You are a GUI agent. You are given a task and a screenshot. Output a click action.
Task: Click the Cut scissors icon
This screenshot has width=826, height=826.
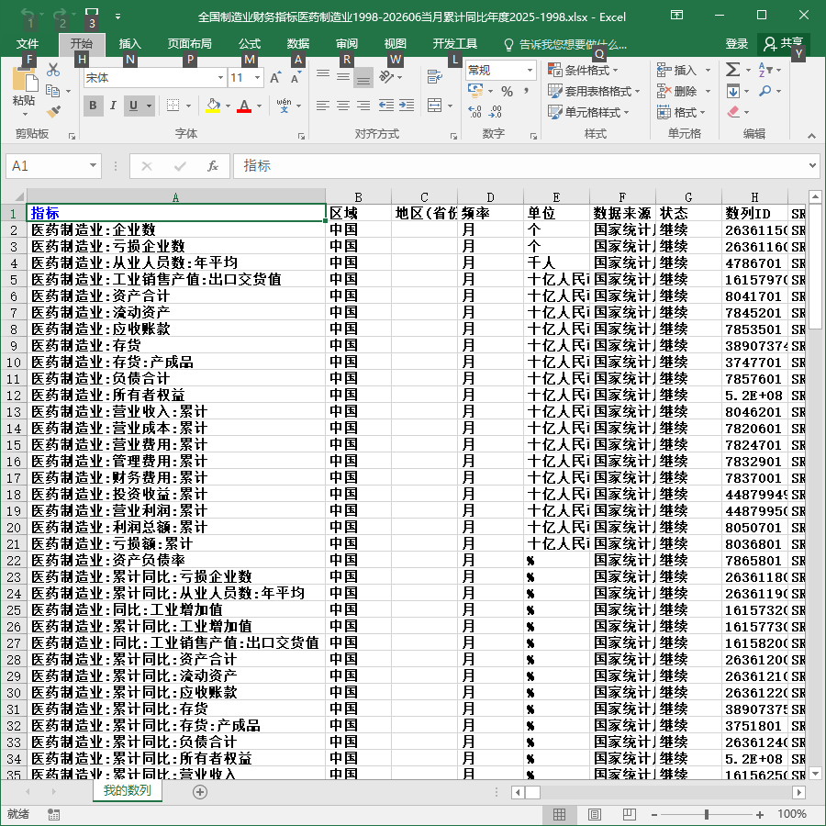pos(53,70)
